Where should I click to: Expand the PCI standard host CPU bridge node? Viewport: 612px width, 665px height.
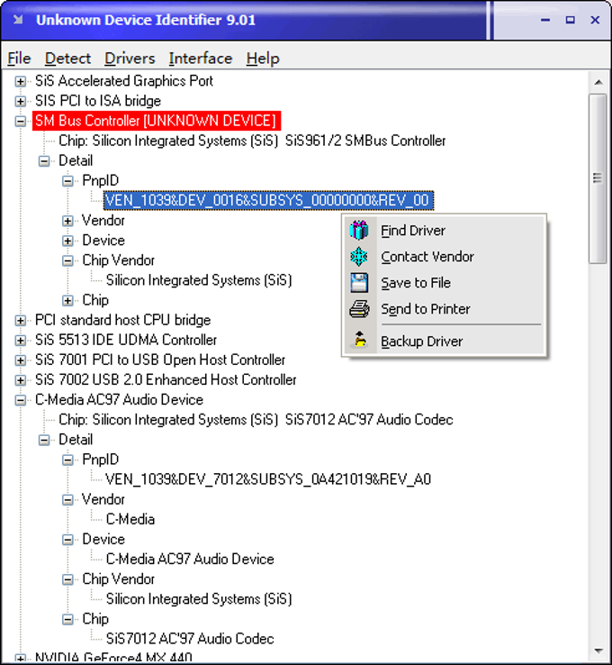click(21, 320)
